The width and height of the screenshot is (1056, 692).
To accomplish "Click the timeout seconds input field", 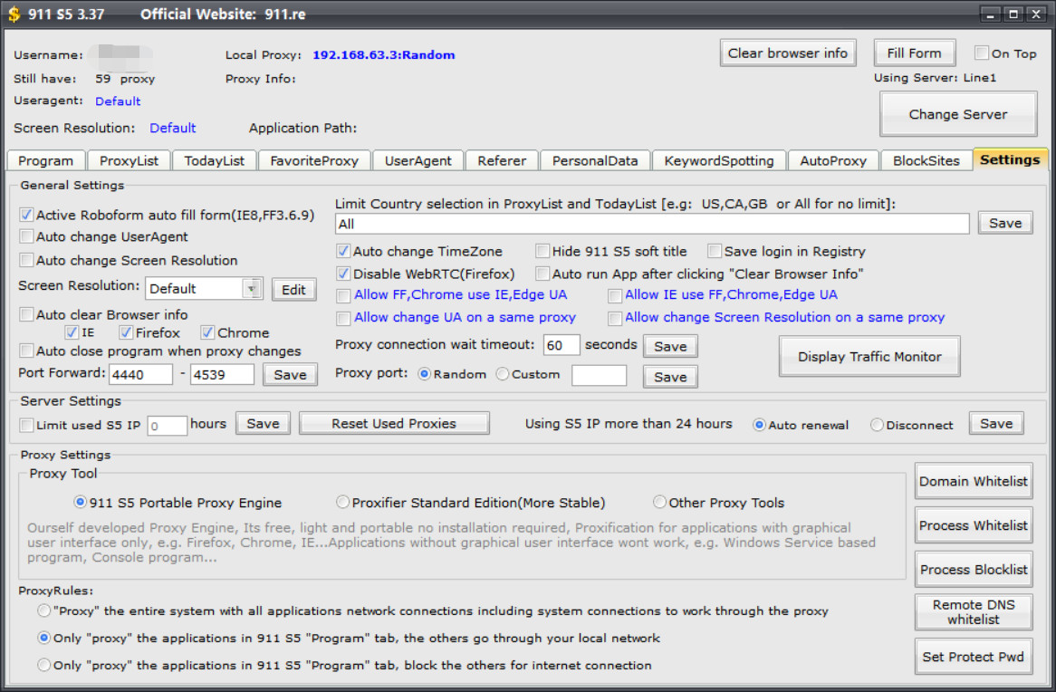I will pos(562,345).
